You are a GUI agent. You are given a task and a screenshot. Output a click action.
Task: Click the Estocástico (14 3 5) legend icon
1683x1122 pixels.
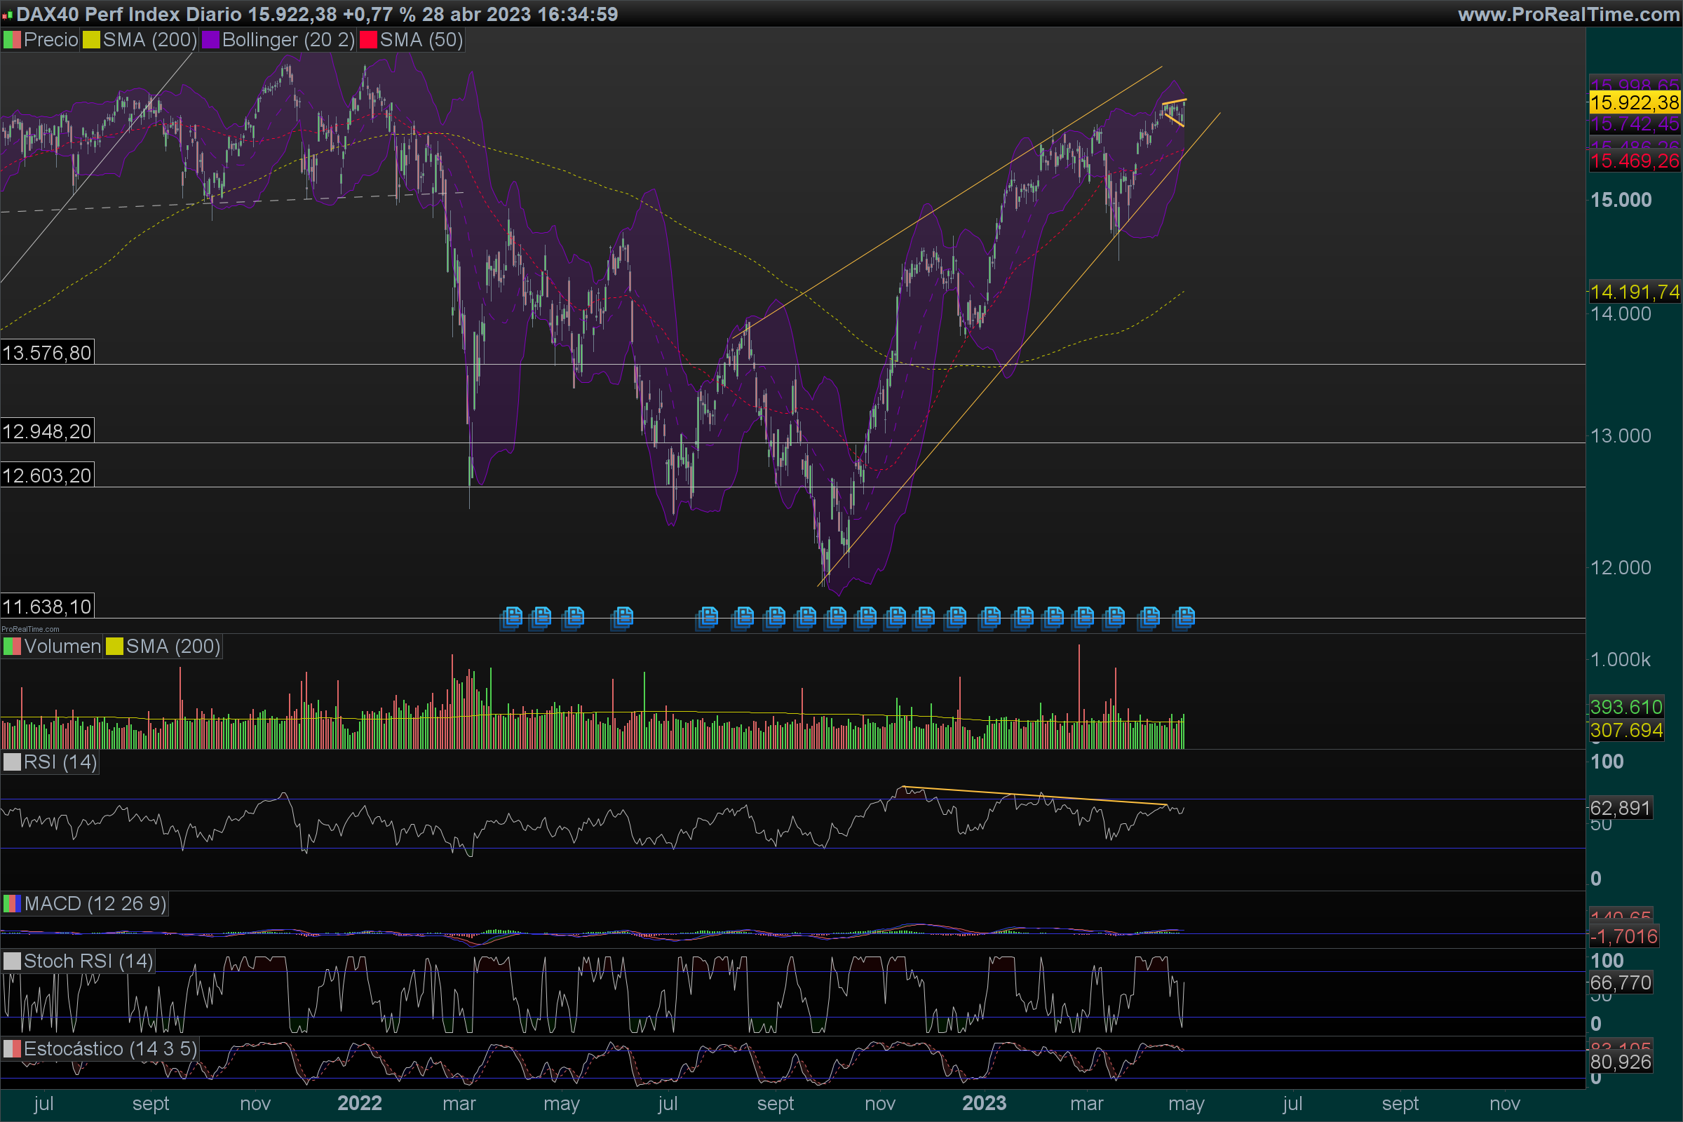pos(12,1049)
